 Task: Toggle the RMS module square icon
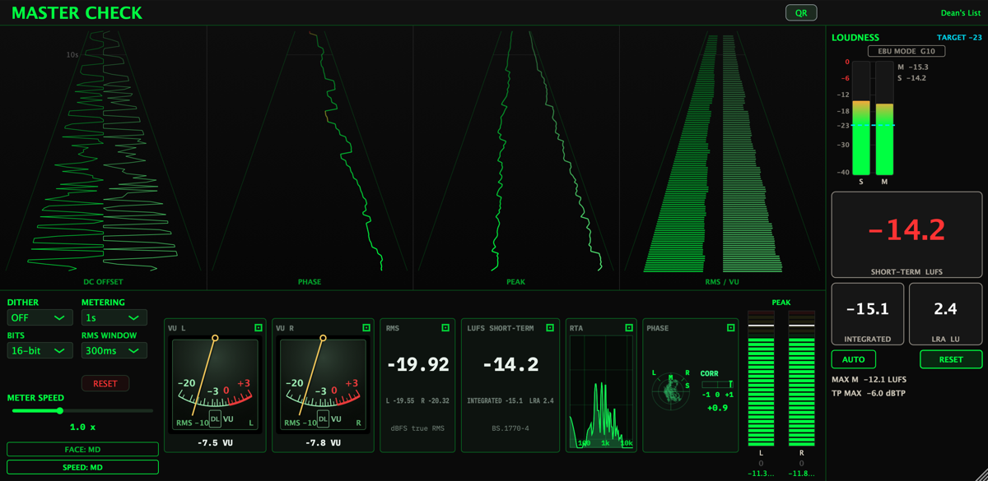(445, 327)
